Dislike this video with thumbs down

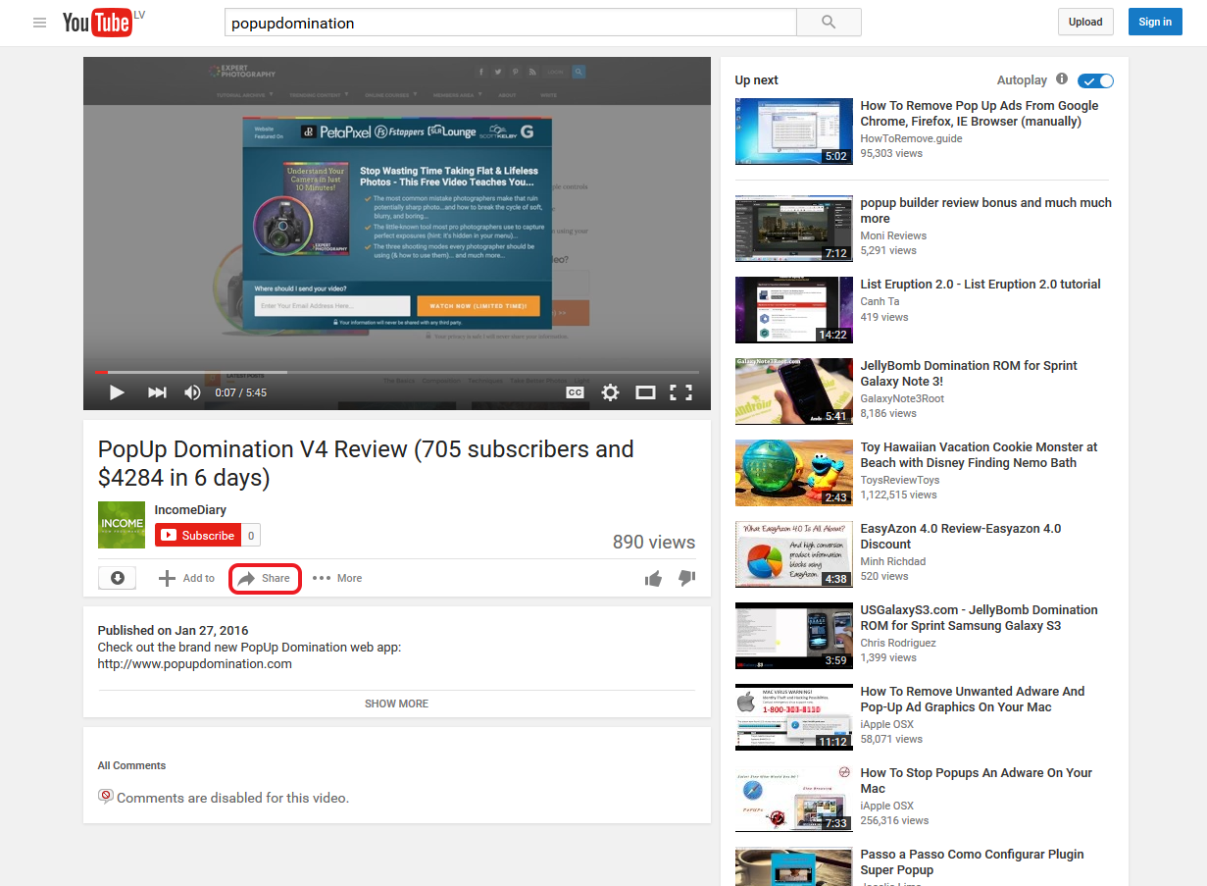(686, 579)
